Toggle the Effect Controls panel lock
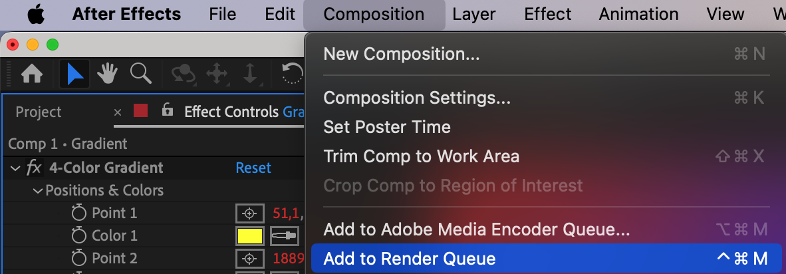The image size is (786, 274). 168,111
